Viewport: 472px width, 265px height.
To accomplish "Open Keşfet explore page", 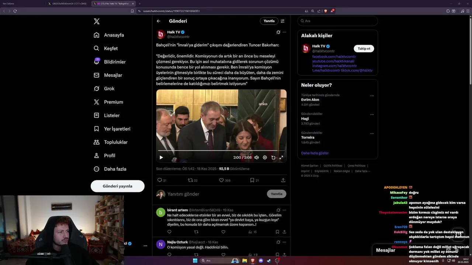I will point(106,48).
